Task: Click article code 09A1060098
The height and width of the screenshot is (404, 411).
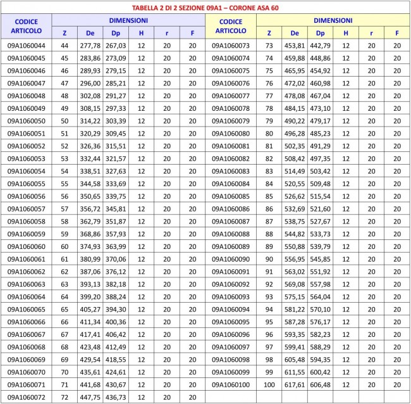Action: click(x=231, y=360)
